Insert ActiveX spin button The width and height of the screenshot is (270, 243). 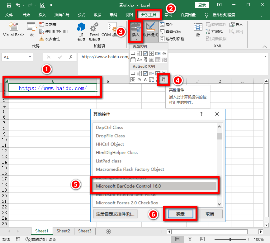point(133,79)
